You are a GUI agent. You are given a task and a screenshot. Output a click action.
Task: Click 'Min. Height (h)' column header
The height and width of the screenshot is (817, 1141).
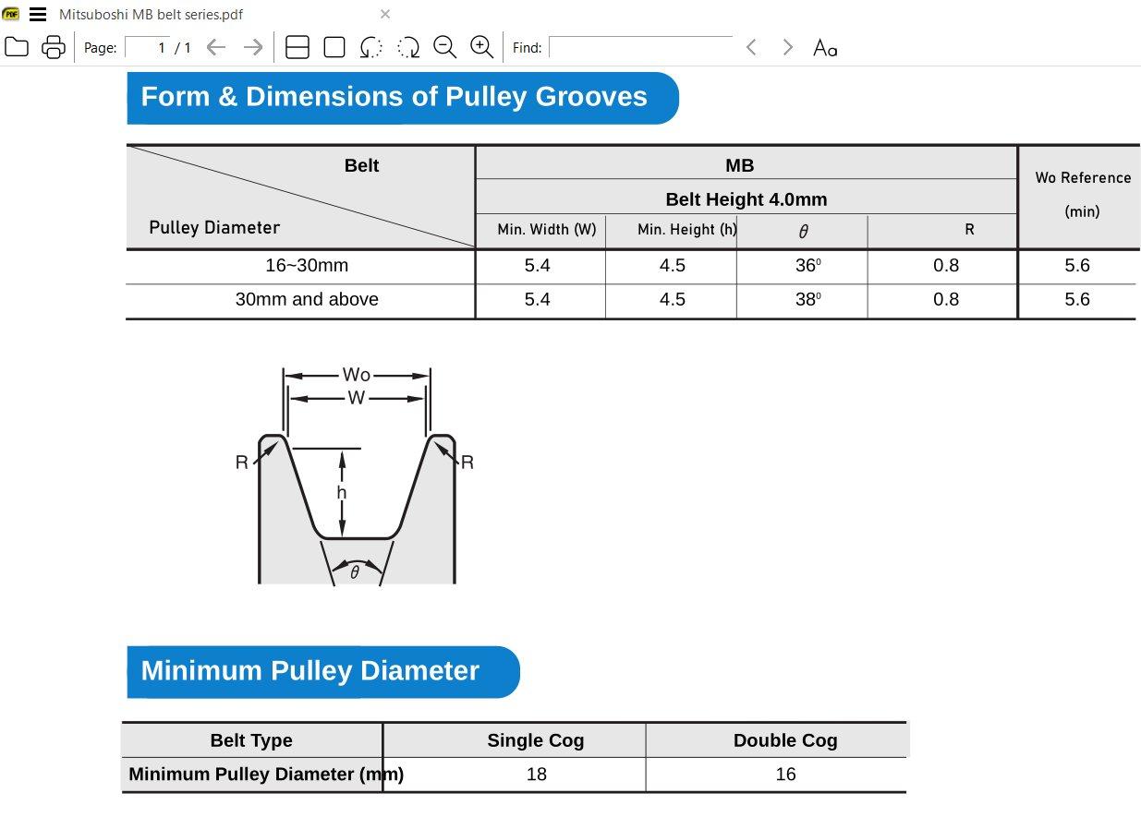point(686,230)
